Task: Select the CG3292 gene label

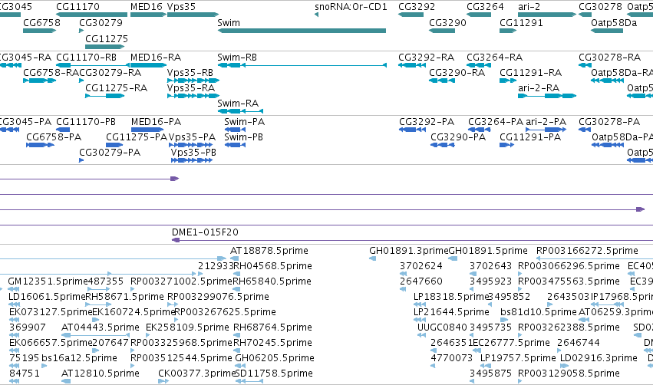Action: tap(417, 7)
